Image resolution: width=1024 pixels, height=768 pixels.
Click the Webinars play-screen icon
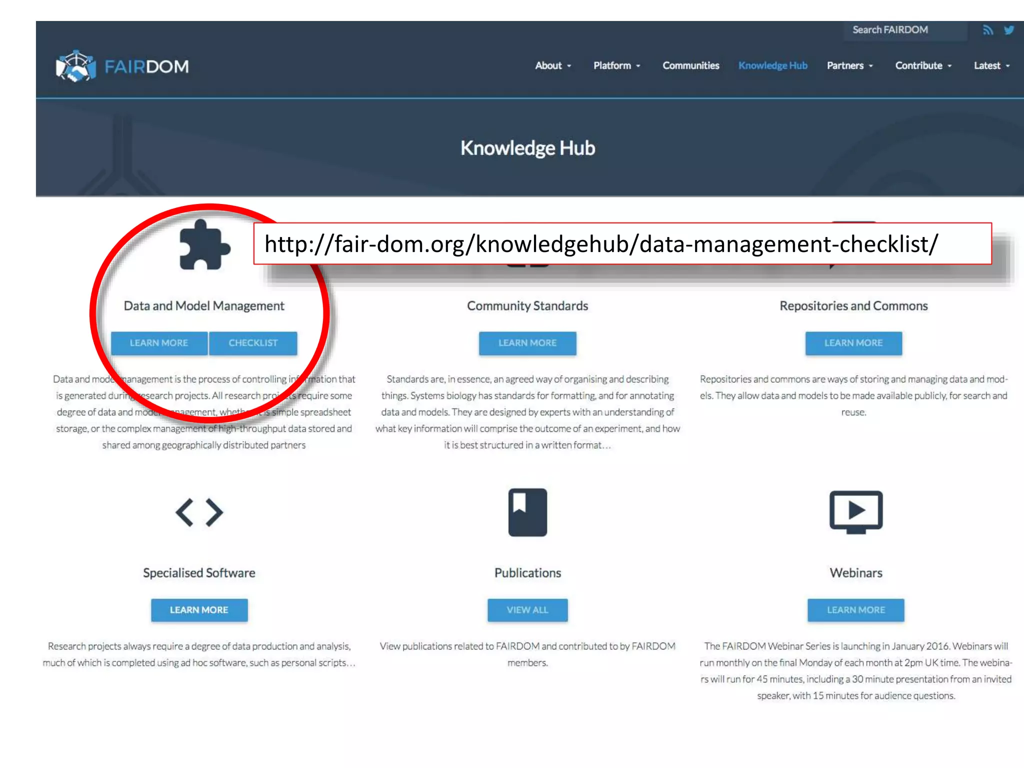(855, 512)
